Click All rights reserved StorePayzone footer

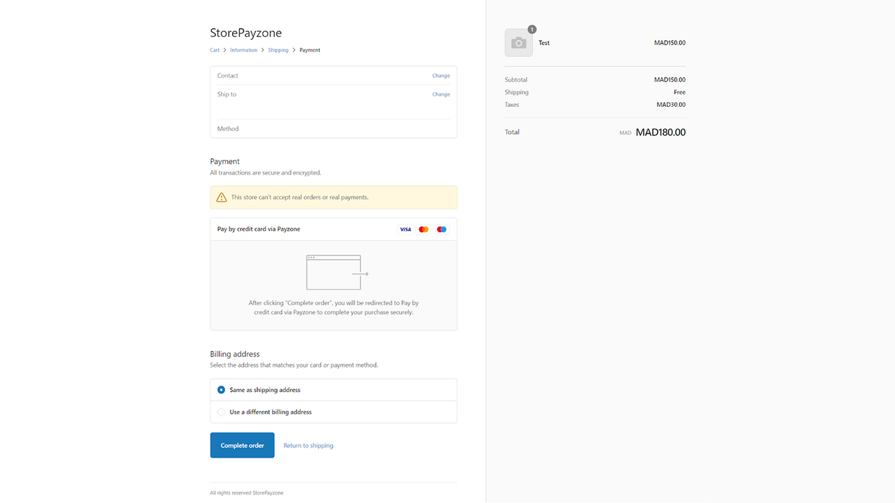247,493
